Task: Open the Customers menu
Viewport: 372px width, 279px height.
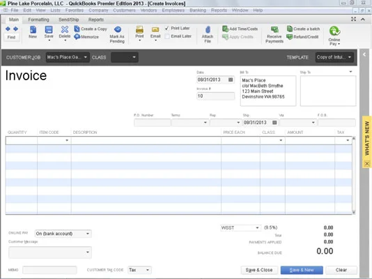Action: click(124, 10)
